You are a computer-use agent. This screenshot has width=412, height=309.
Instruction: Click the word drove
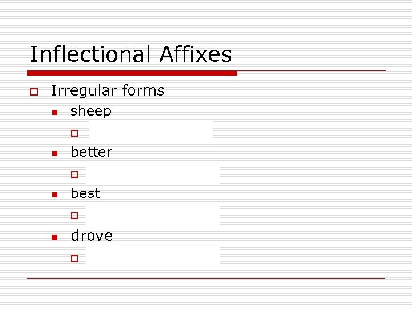tap(92, 236)
